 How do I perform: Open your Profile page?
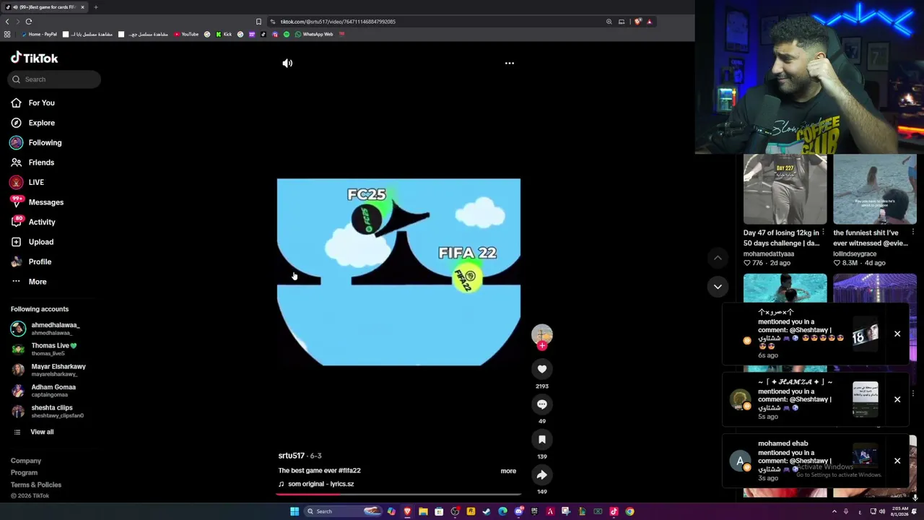[x=32, y=261]
